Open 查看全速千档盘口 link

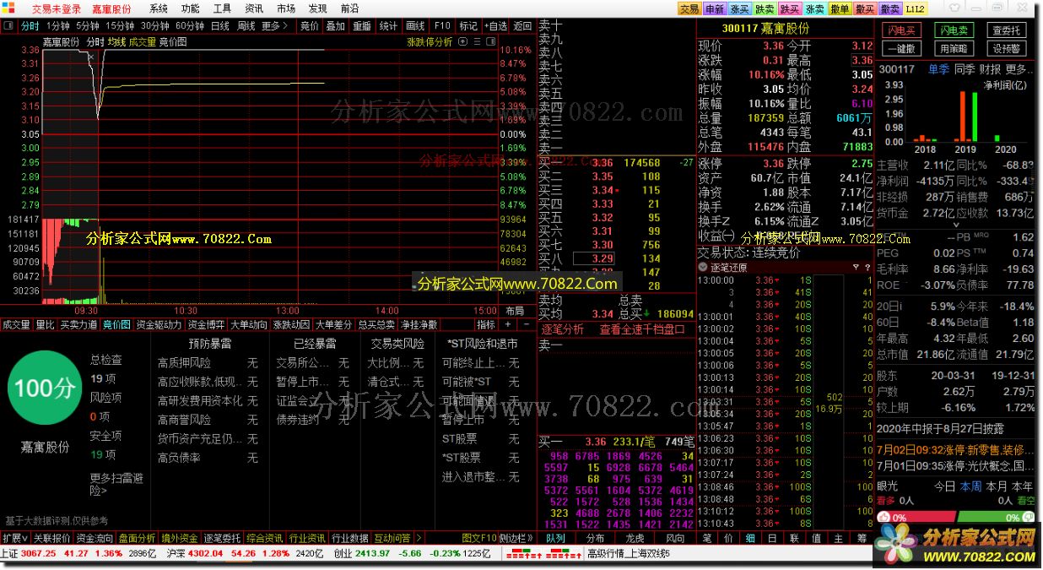pyautogui.click(x=642, y=329)
